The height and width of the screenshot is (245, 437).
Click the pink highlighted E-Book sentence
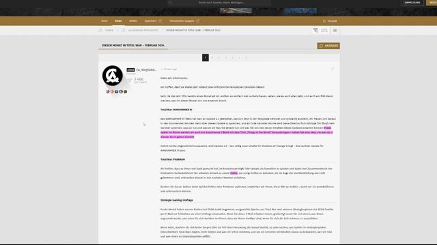click(x=246, y=132)
